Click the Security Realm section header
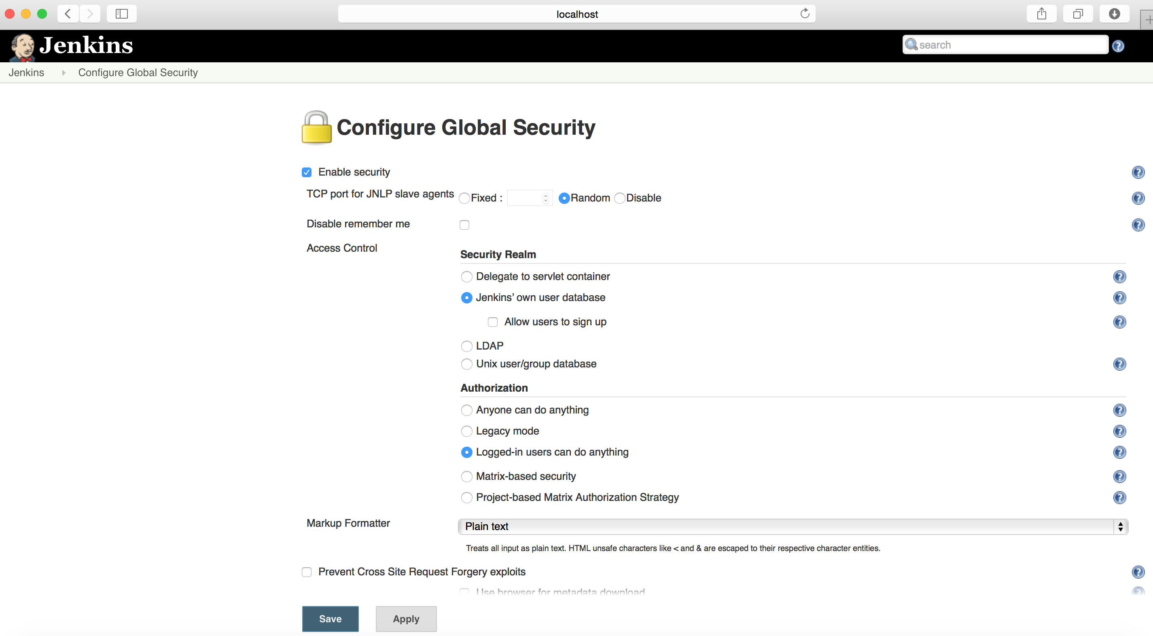This screenshot has height=636, width=1153. click(498, 254)
